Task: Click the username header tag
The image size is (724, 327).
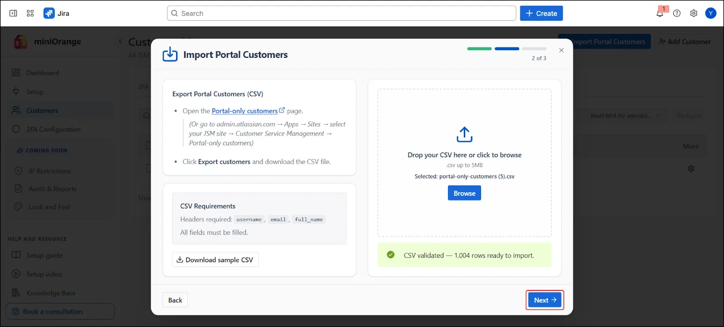Action: (249, 220)
